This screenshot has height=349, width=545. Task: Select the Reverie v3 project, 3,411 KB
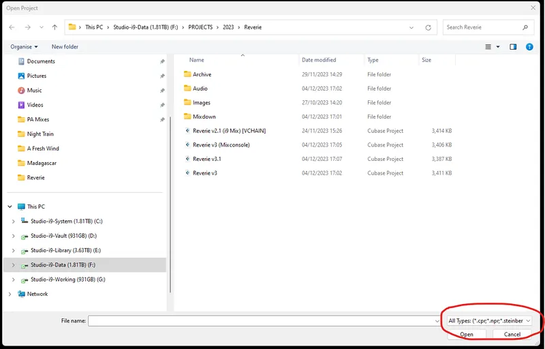click(205, 173)
